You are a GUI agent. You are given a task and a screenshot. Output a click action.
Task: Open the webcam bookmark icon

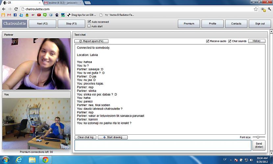tap(57, 15)
